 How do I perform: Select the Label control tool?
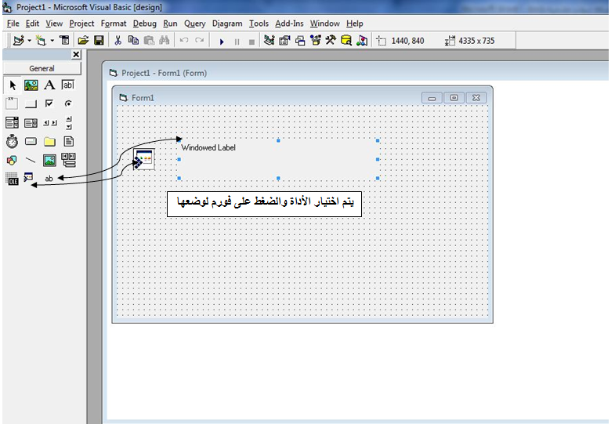(49, 85)
